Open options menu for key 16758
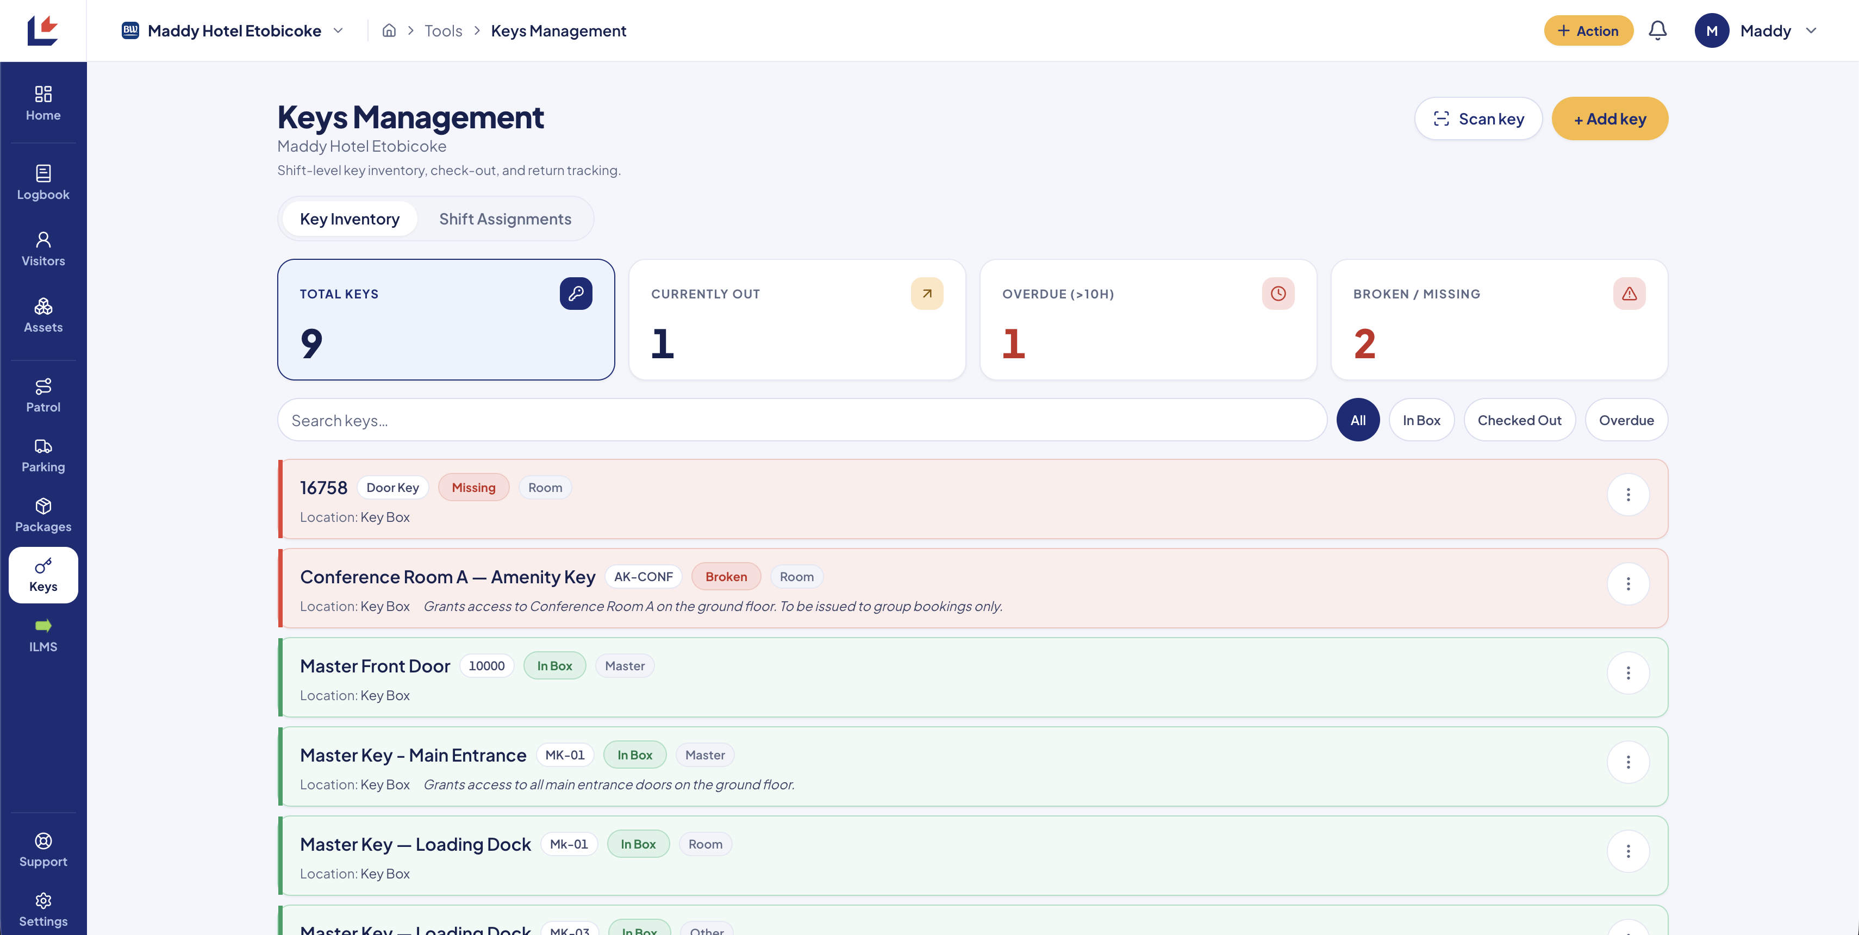1859x935 pixels. [x=1628, y=495]
